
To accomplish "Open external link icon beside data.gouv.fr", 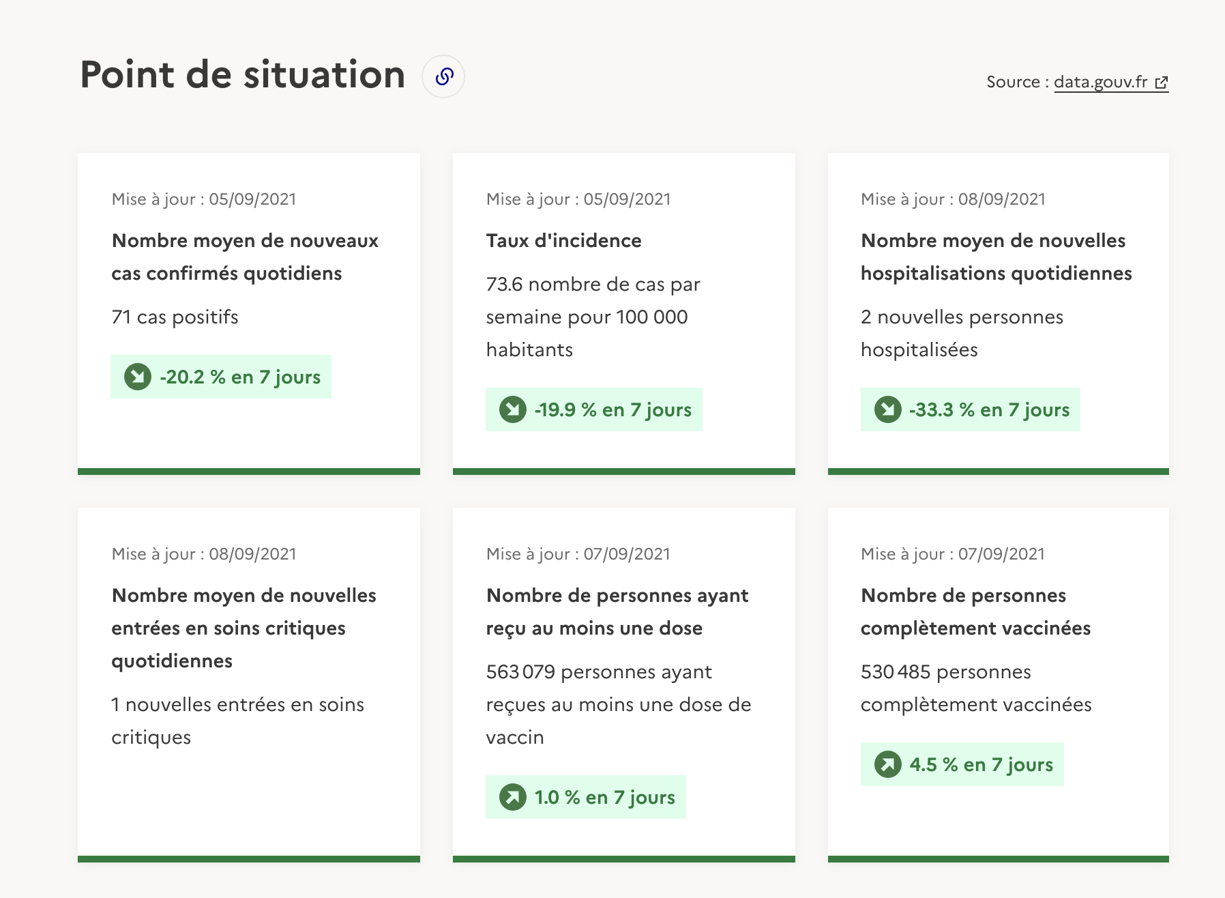I will (x=1161, y=83).
